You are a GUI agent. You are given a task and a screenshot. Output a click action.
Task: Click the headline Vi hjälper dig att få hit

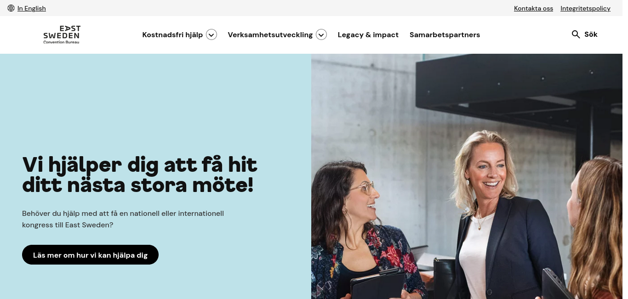(140, 164)
